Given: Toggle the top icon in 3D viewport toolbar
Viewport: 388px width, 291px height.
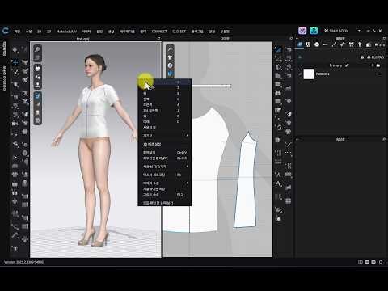Looking at the screenshot, I should (x=37, y=49).
